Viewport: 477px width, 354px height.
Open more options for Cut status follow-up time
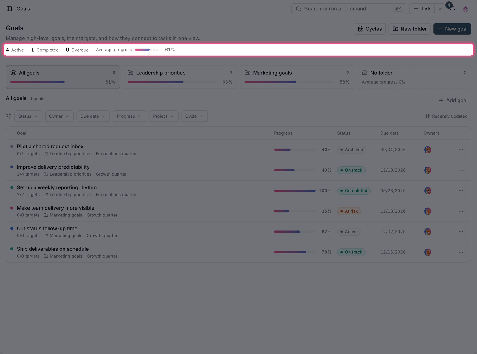click(x=461, y=232)
